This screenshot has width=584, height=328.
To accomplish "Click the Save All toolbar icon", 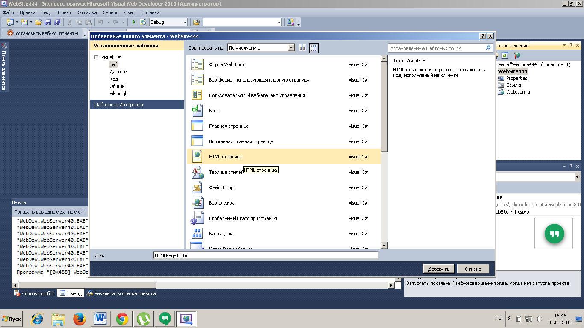I will pyautogui.click(x=57, y=22).
